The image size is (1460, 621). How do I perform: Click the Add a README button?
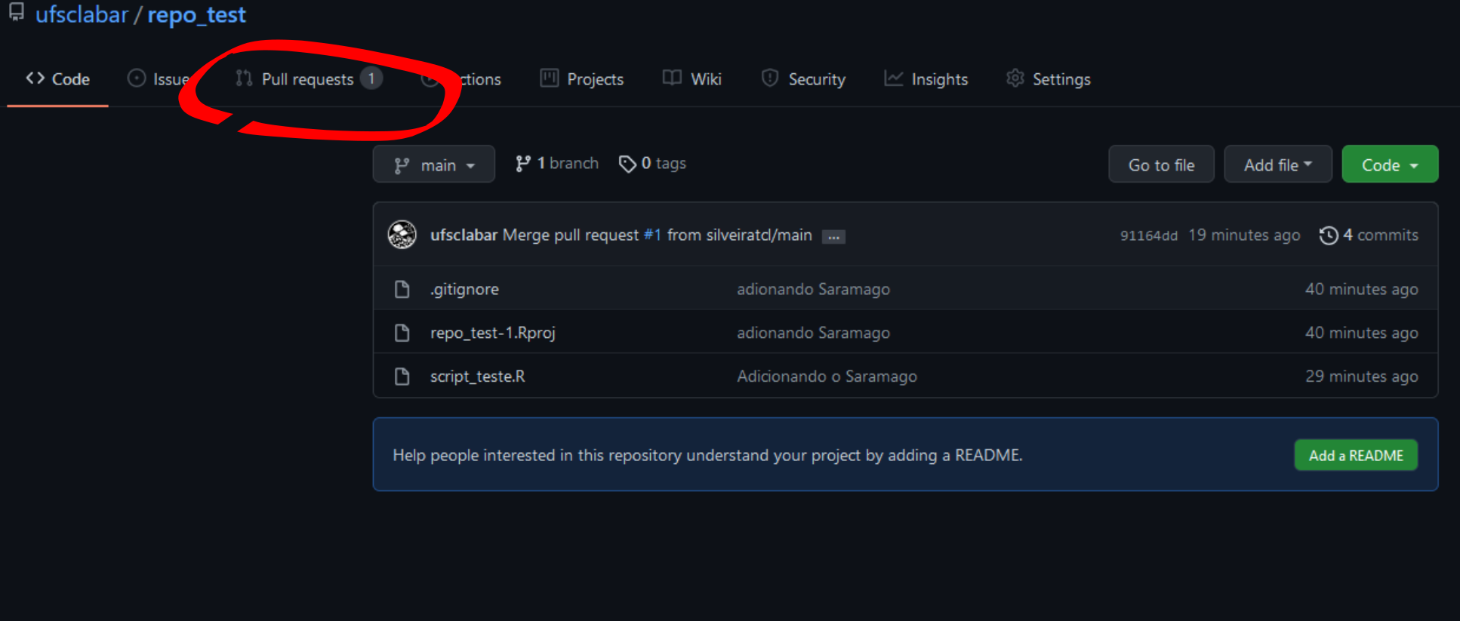coord(1356,455)
